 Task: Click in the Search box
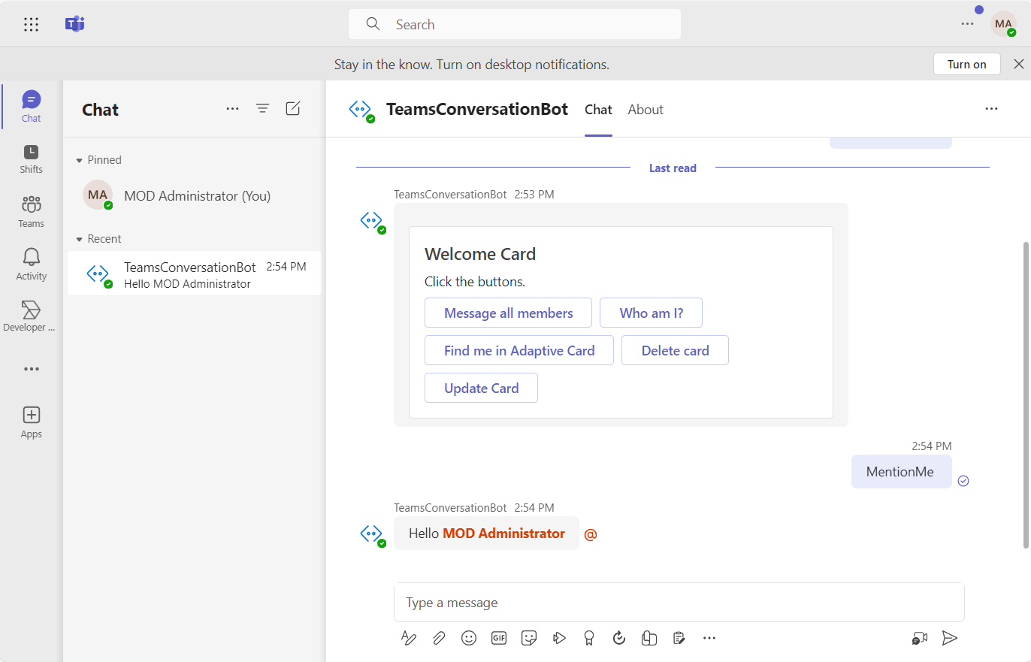[x=515, y=24]
